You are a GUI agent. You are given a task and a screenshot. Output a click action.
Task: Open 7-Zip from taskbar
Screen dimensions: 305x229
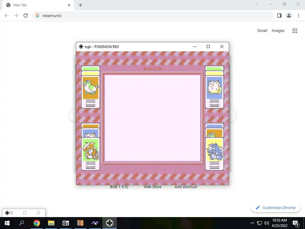point(66,223)
